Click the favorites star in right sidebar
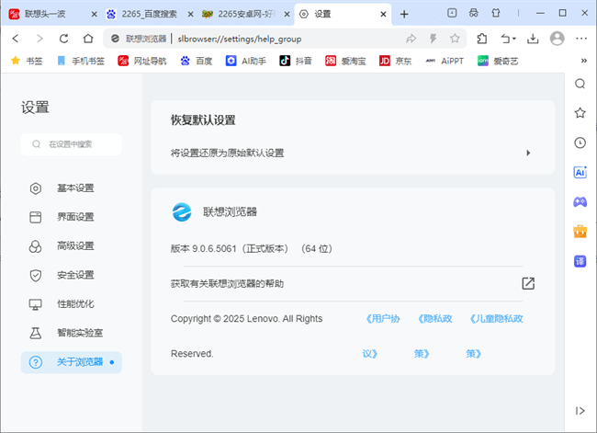597x433 pixels. tap(580, 113)
